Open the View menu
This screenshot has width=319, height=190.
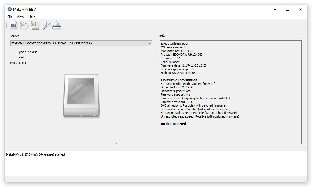(x=20, y=17)
